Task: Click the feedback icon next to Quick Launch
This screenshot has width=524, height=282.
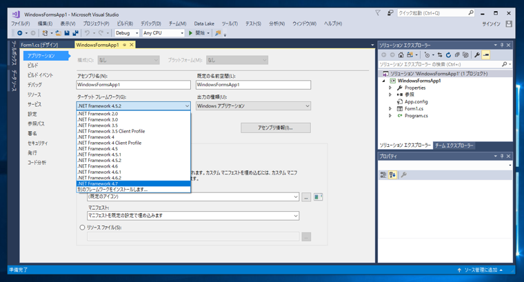Action: pyautogui.click(x=390, y=13)
